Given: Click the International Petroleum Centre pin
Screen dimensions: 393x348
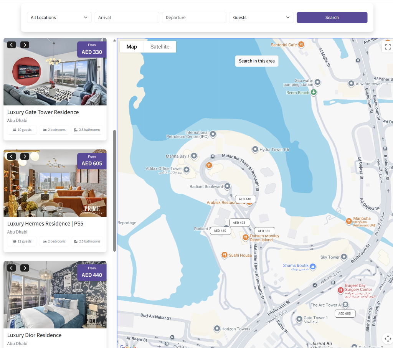Looking at the screenshot, I should coord(213,134).
